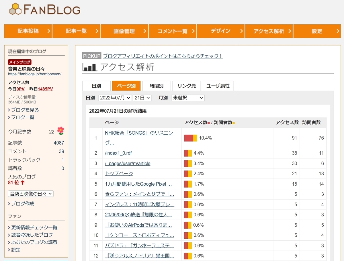Switch to the リンク元 tab
The width and height of the screenshot is (344, 261).
coord(187,86)
